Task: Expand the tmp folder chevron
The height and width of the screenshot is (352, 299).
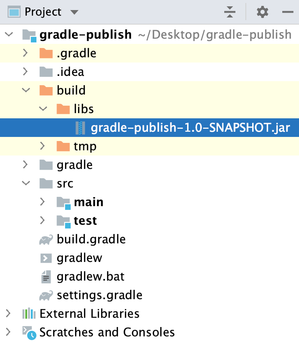Action: pos(42,146)
